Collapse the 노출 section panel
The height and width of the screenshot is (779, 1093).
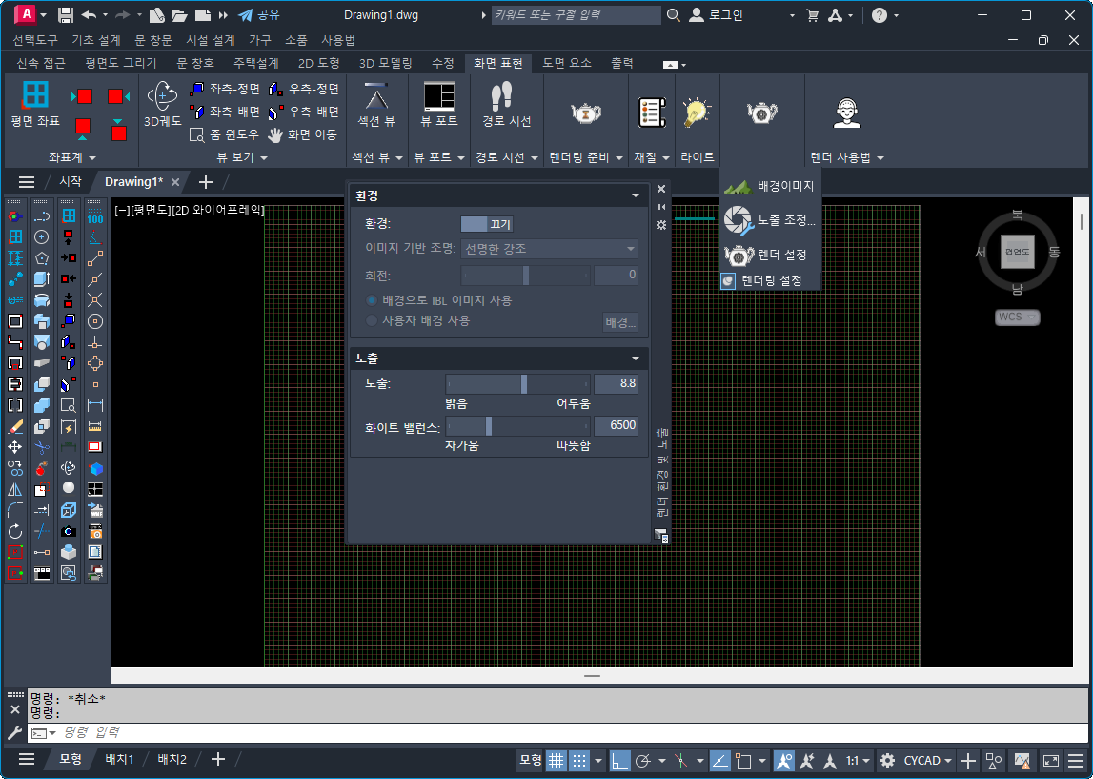(636, 359)
